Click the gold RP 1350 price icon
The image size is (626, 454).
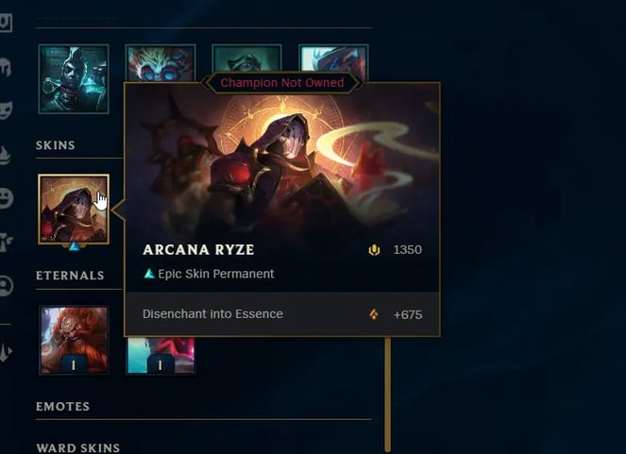tap(374, 250)
